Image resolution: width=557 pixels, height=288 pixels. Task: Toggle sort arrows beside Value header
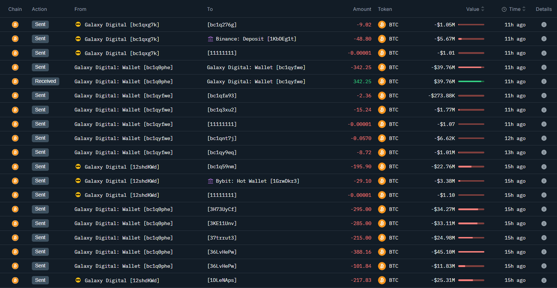[x=482, y=9]
